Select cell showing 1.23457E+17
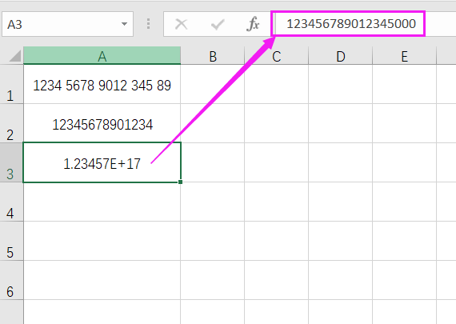Screen dimensions: 456x324 click(x=102, y=162)
